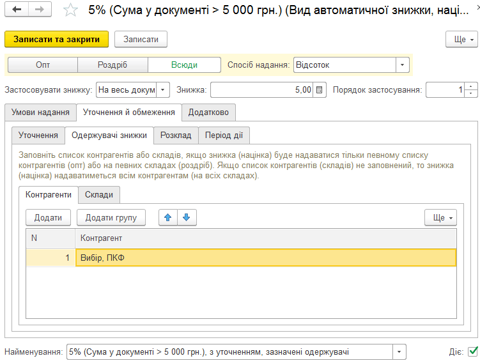
Task: Select the Роздріб toggle option
Action: (x=112, y=65)
